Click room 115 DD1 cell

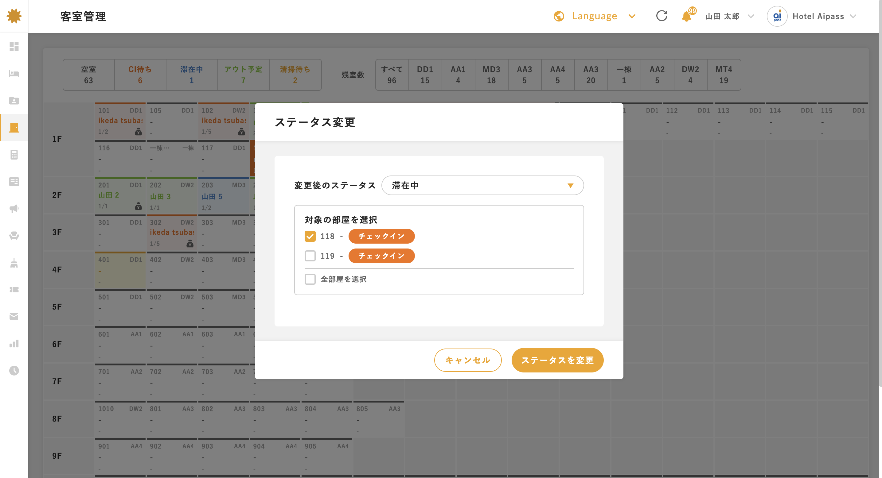[843, 121]
